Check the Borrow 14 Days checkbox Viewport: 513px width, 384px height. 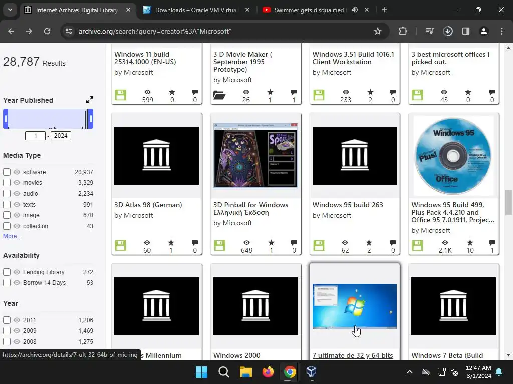pos(7,283)
